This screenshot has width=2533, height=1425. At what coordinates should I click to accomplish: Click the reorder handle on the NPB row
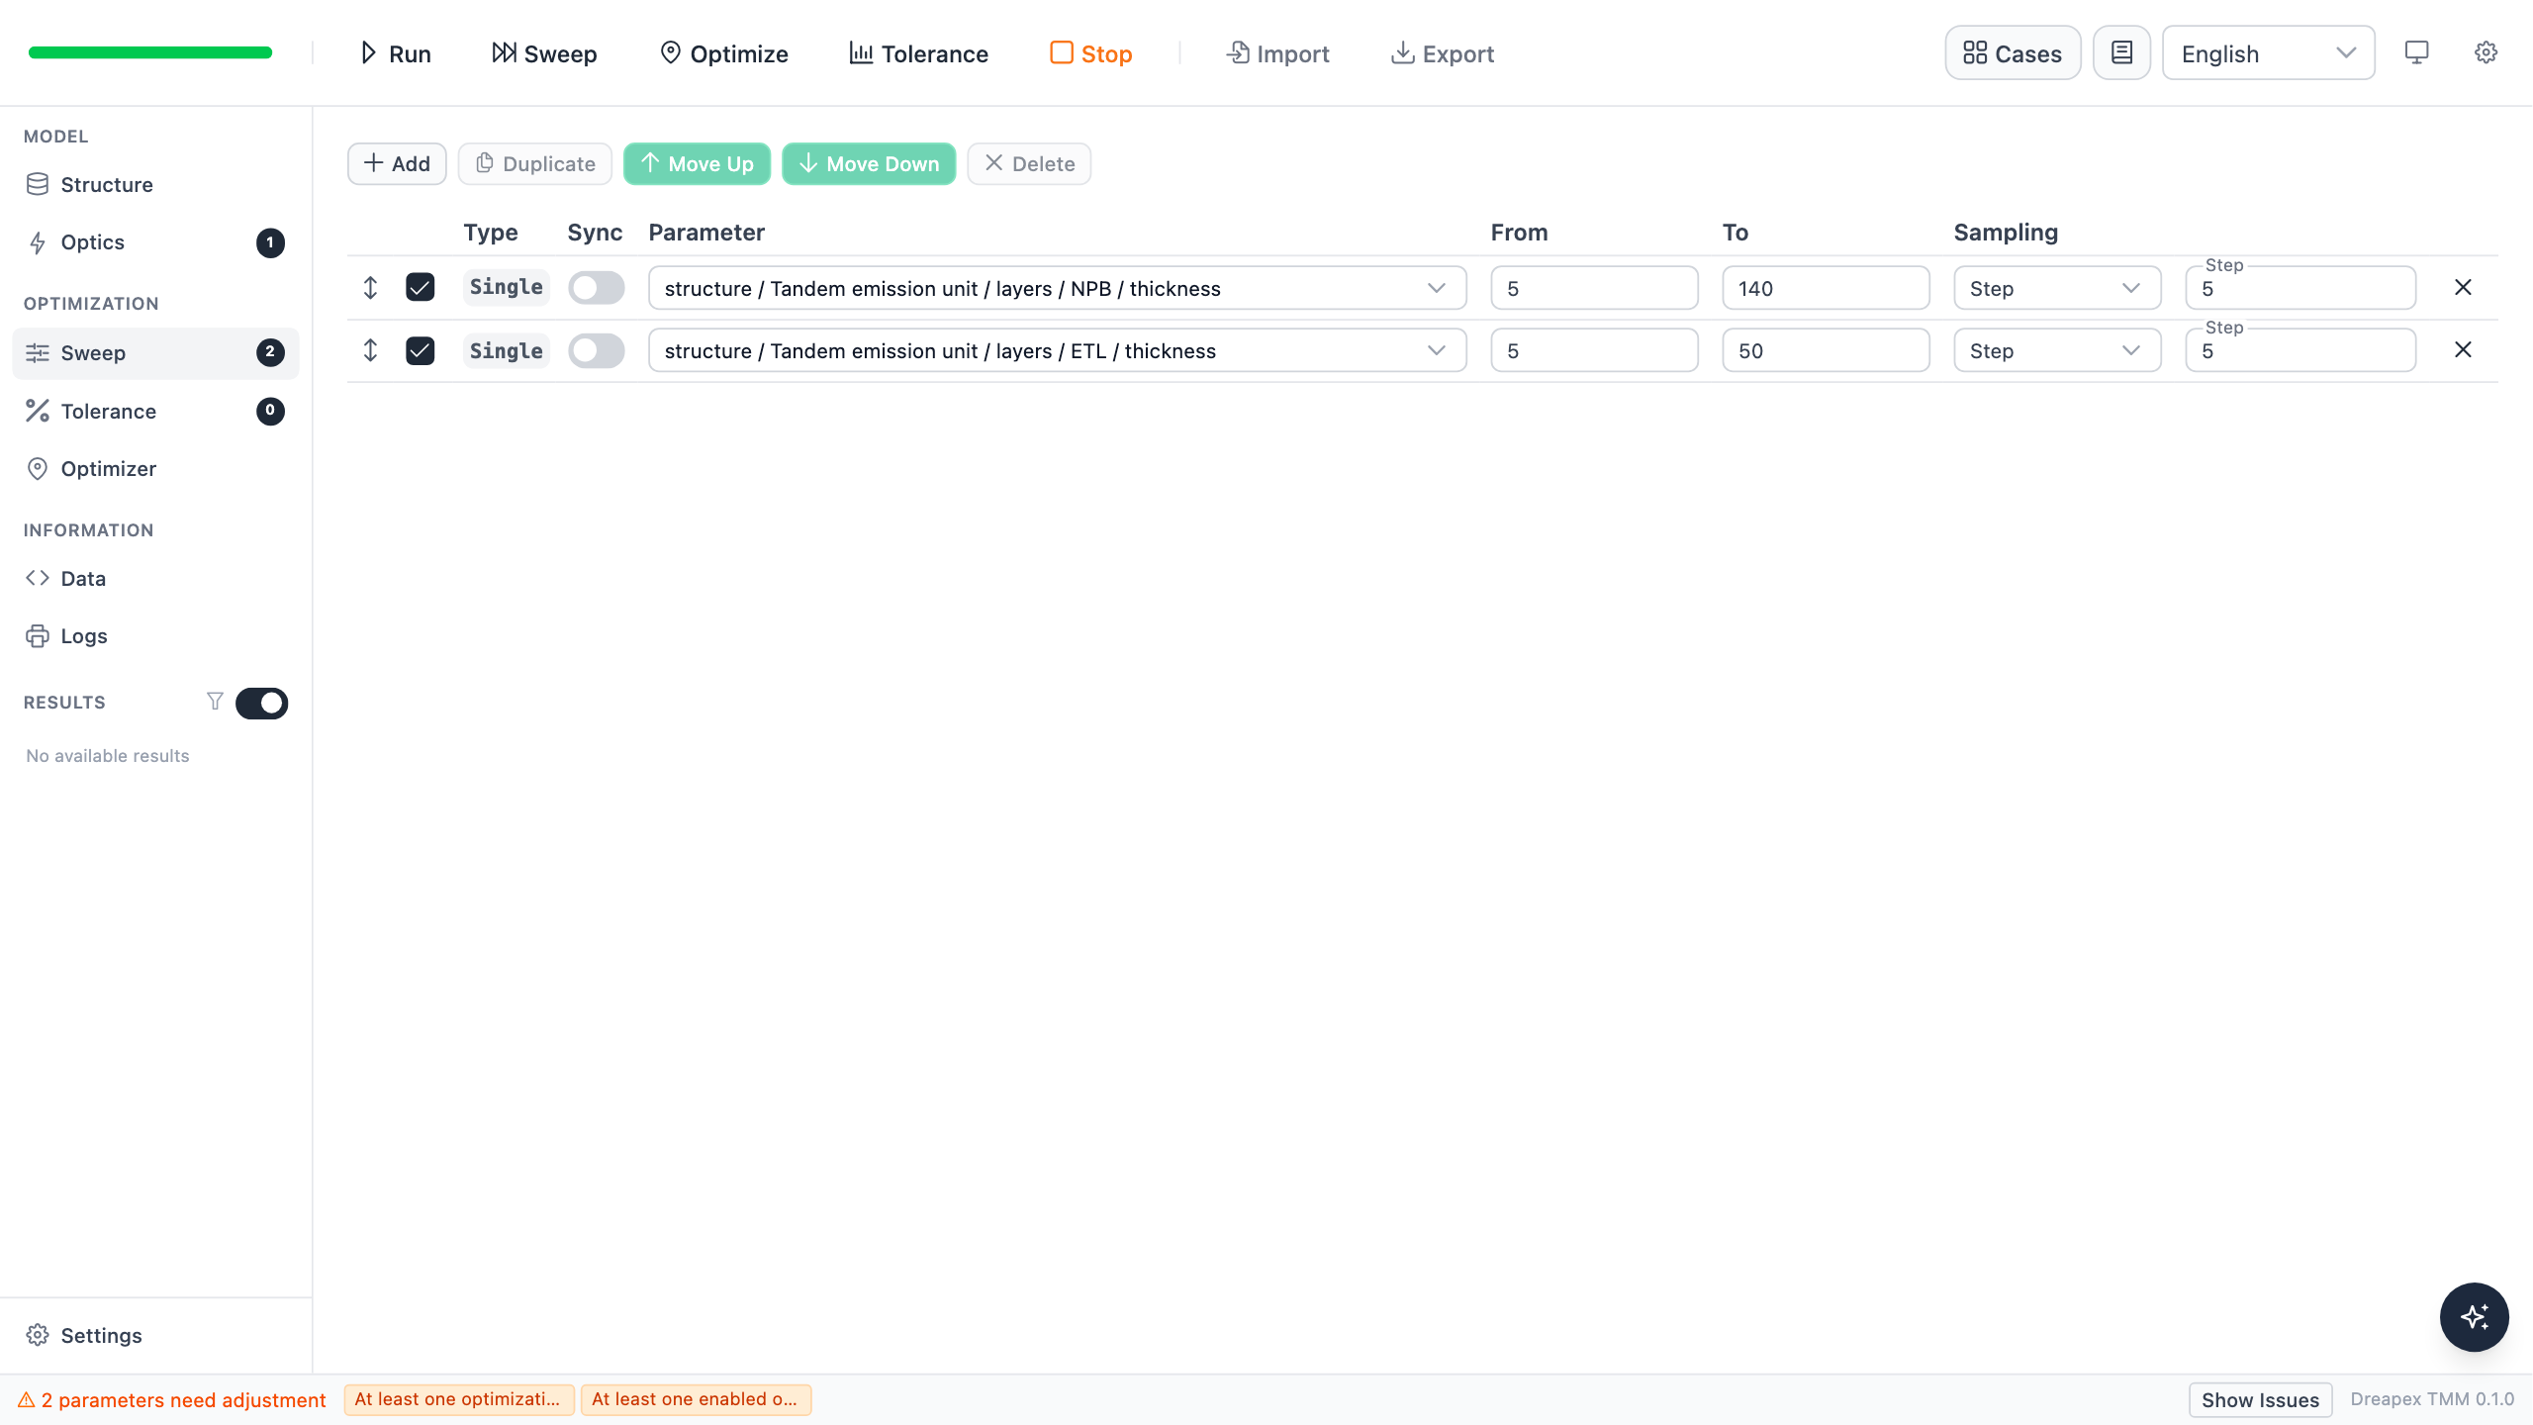coord(370,288)
